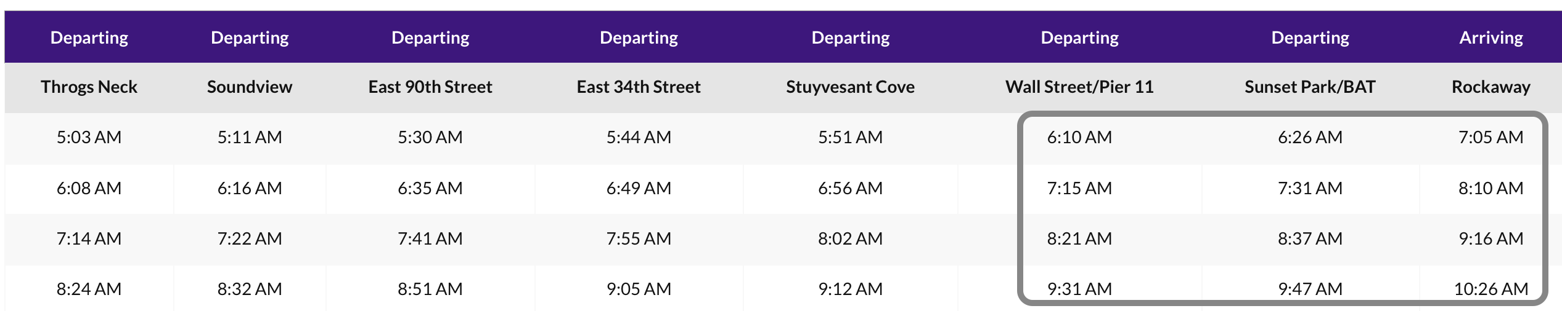Select the Wall Street/Pier 11 header
The image size is (1562, 311).
tap(1079, 87)
